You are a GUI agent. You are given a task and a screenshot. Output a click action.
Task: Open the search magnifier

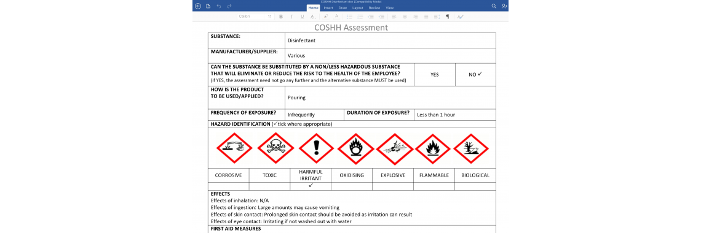(494, 6)
